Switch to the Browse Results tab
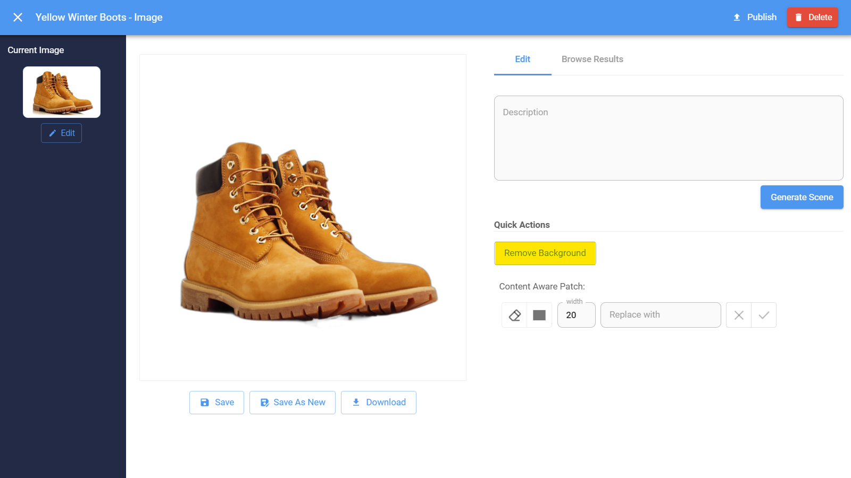The image size is (851, 478). 592,59
